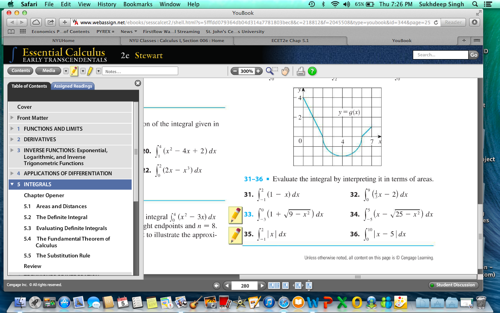Open the pencil note beside exercise 33
Image resolution: width=500 pixels, height=313 pixels.
(x=236, y=214)
